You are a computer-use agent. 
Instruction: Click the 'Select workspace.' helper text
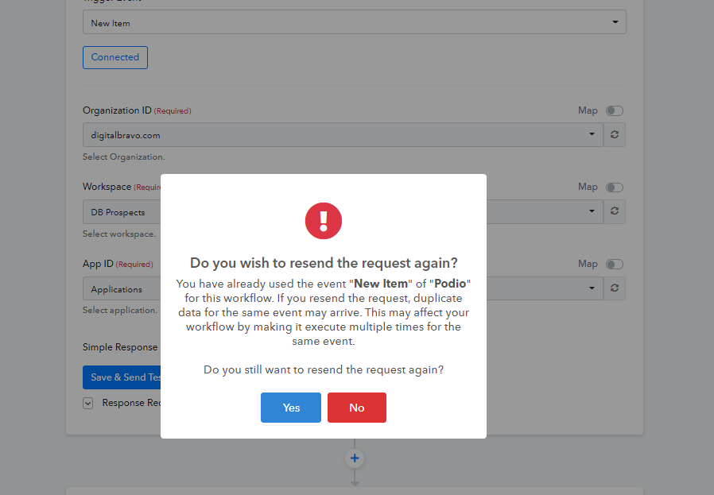click(x=118, y=234)
